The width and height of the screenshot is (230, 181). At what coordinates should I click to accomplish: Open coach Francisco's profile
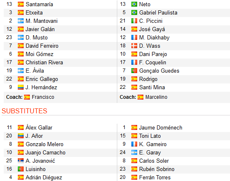(43, 97)
